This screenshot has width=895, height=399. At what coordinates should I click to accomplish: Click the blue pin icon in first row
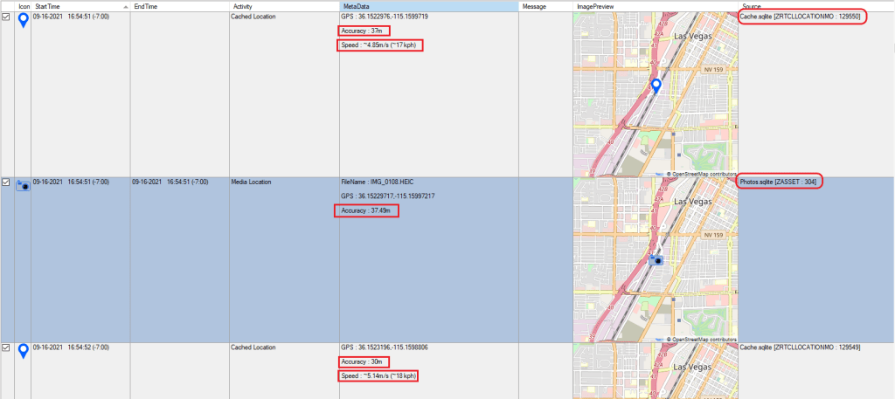pos(23,21)
